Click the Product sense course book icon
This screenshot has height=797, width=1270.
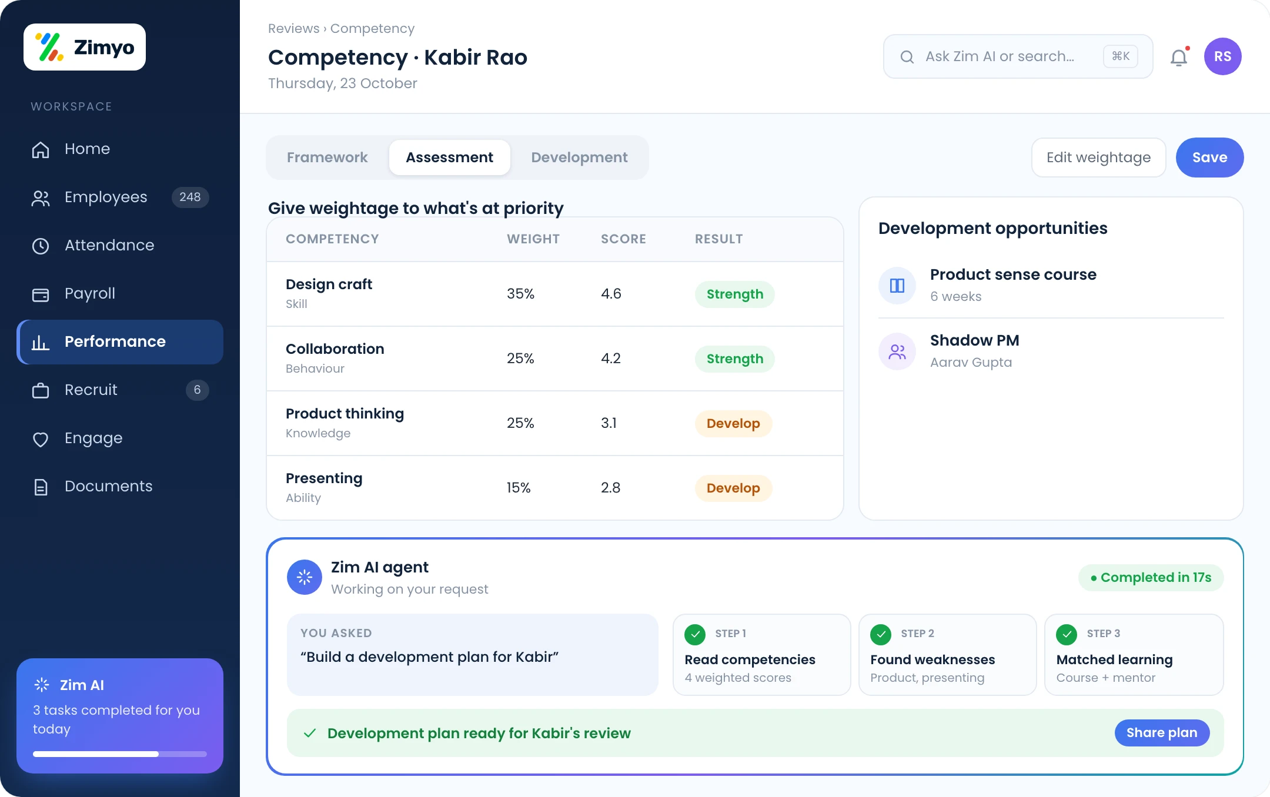(897, 286)
